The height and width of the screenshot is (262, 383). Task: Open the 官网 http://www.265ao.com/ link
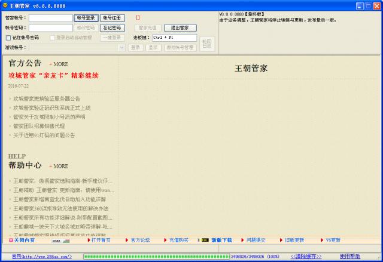coord(42,257)
